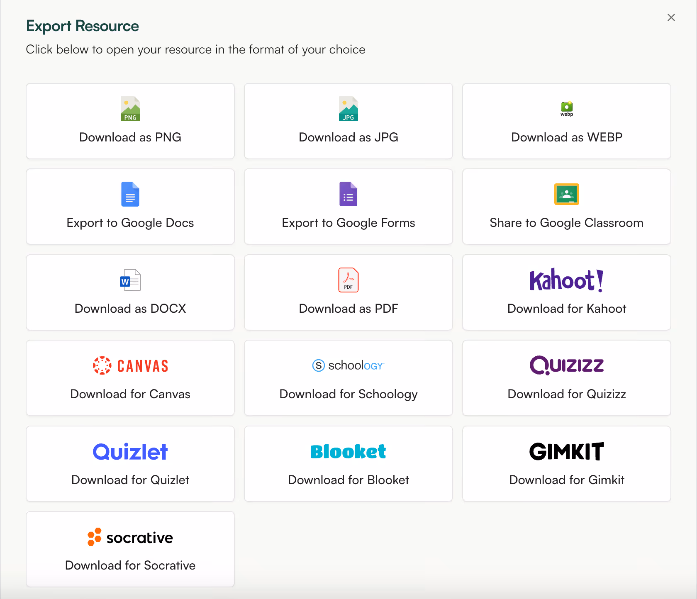Click the JPG file icon
This screenshot has width=697, height=599.
coord(348,109)
